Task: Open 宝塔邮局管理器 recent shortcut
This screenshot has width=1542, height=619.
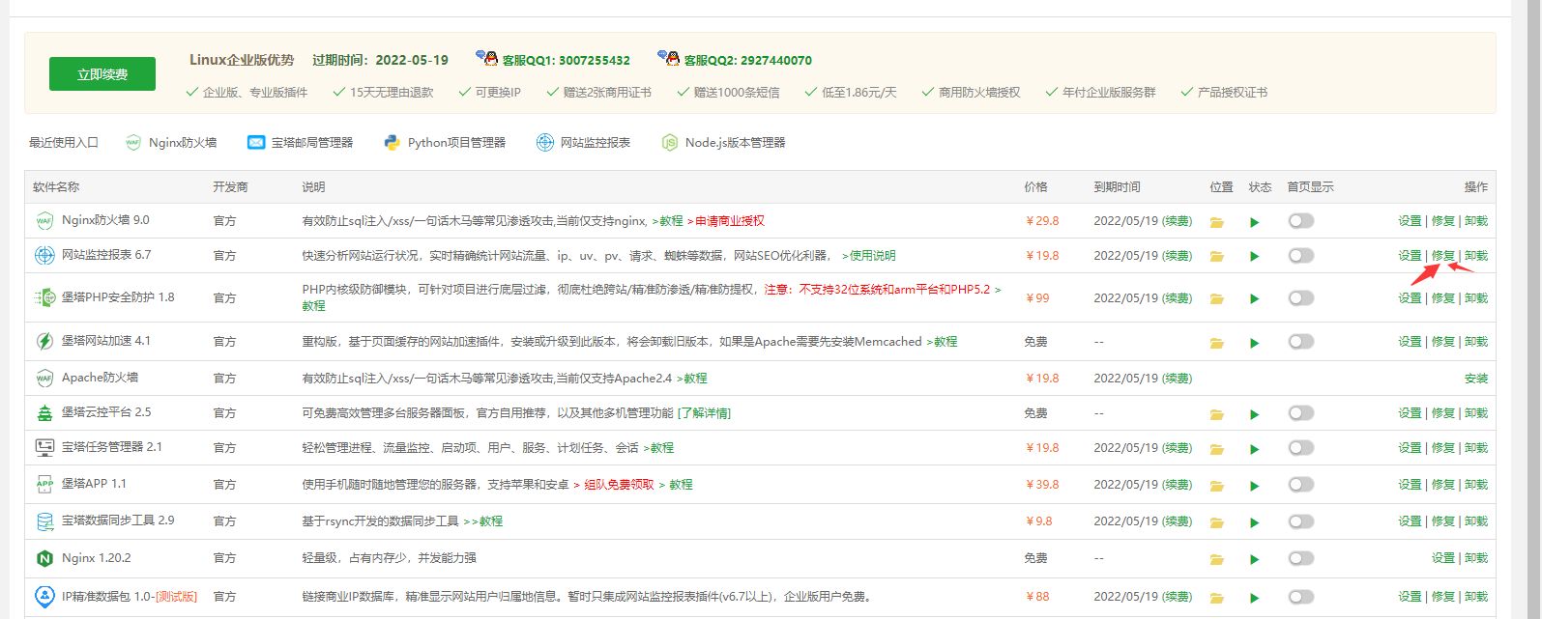Action: tap(301, 143)
